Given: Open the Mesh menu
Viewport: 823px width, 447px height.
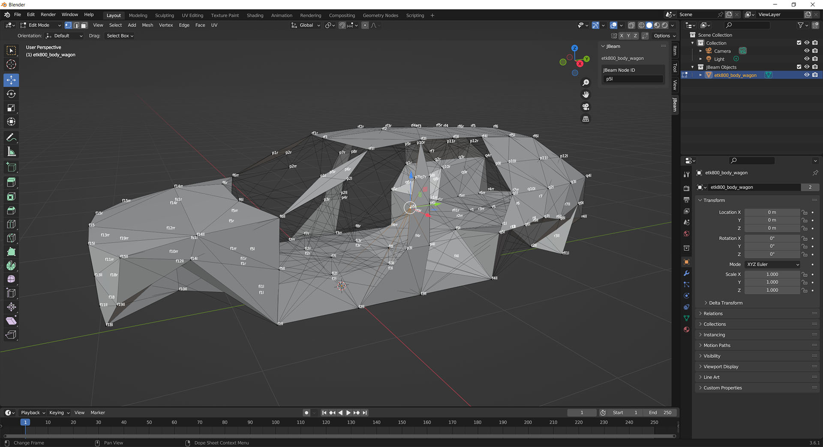Looking at the screenshot, I should point(147,25).
